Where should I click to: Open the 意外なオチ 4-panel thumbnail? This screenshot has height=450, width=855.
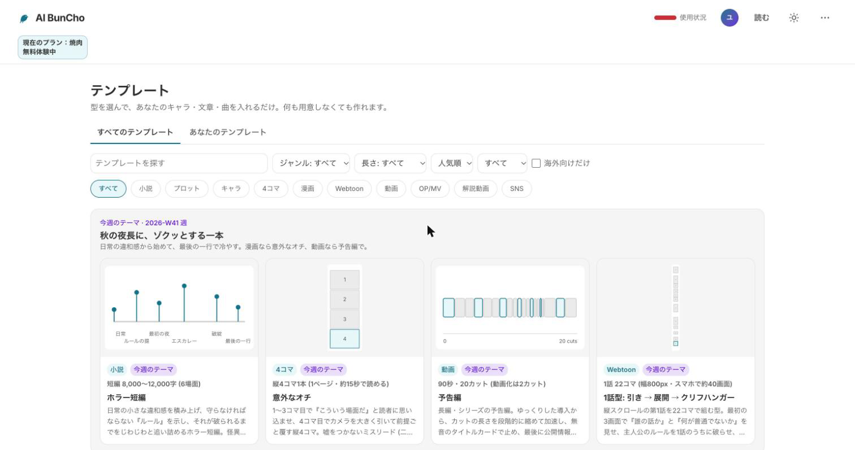345,308
